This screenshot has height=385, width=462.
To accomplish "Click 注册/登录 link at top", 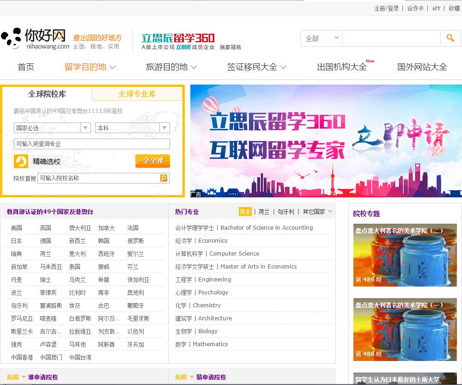I will point(386,8).
